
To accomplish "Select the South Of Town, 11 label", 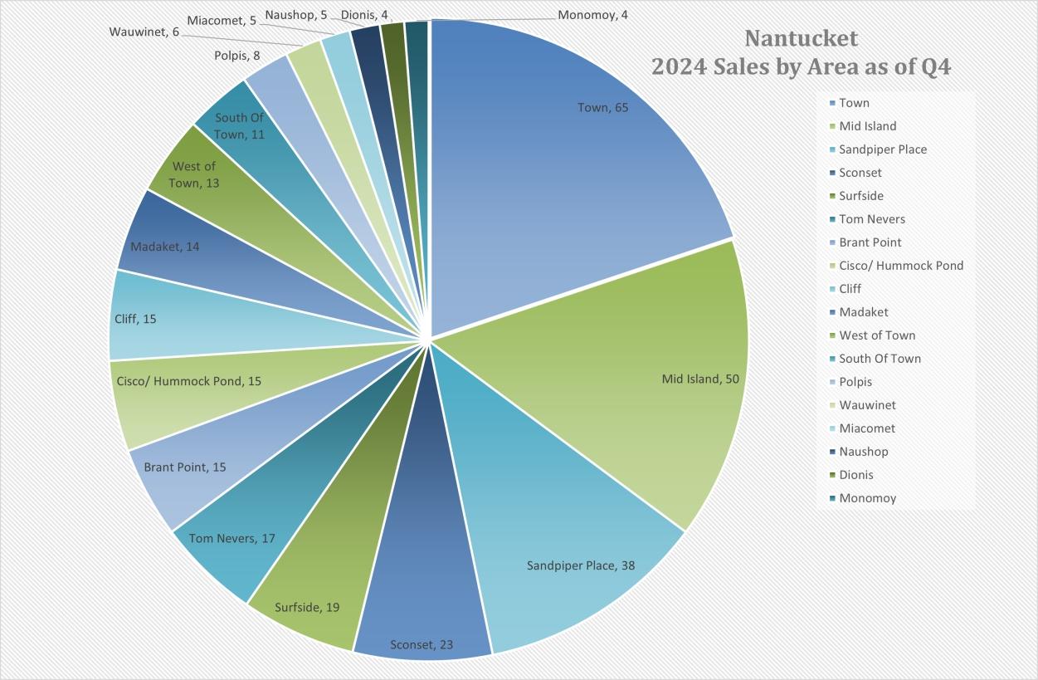I will tap(239, 125).
